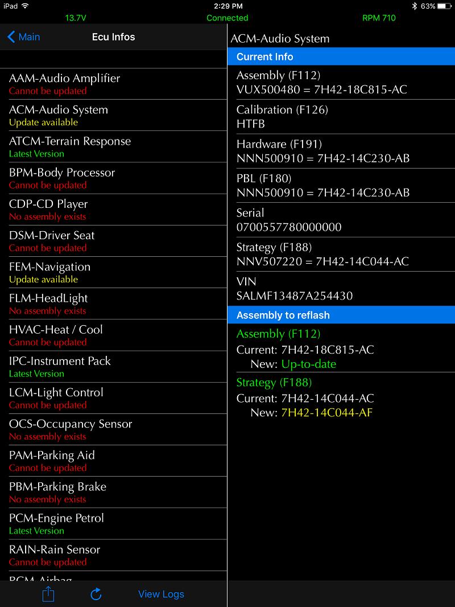Tap the new Strategy version 7H42-14C044-AF

pos(326,412)
